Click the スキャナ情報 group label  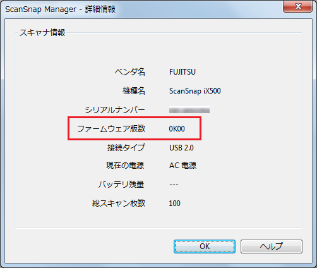[x=42, y=33]
